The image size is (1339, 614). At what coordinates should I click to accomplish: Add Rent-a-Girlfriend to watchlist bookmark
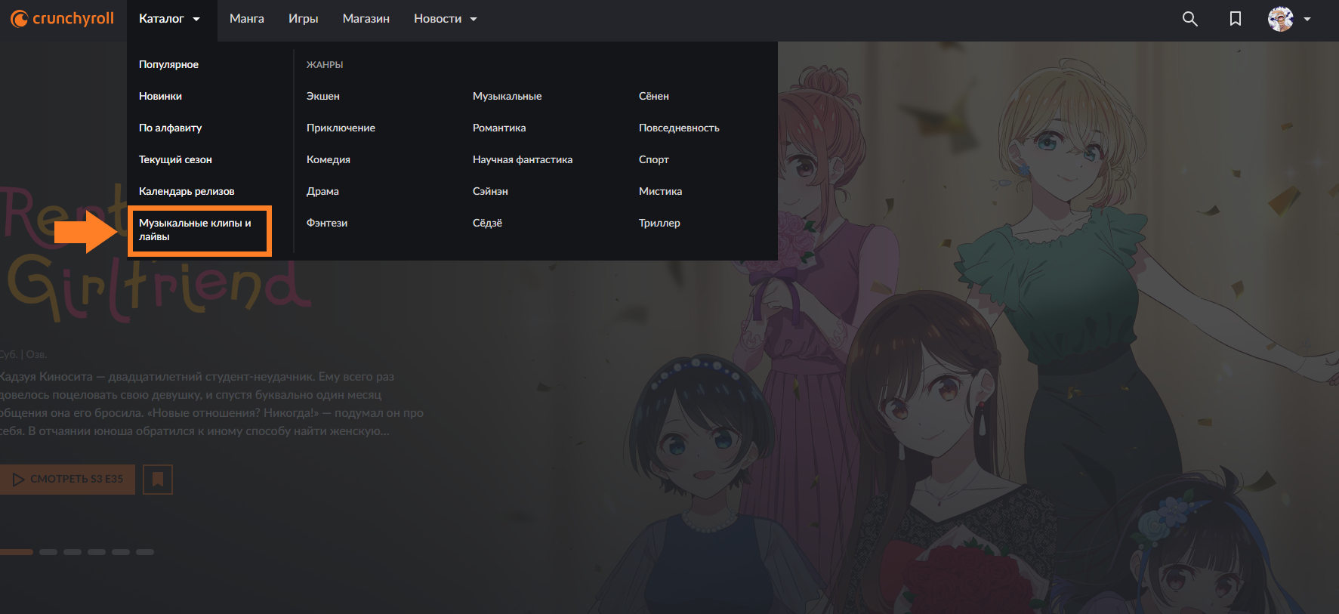[158, 480]
